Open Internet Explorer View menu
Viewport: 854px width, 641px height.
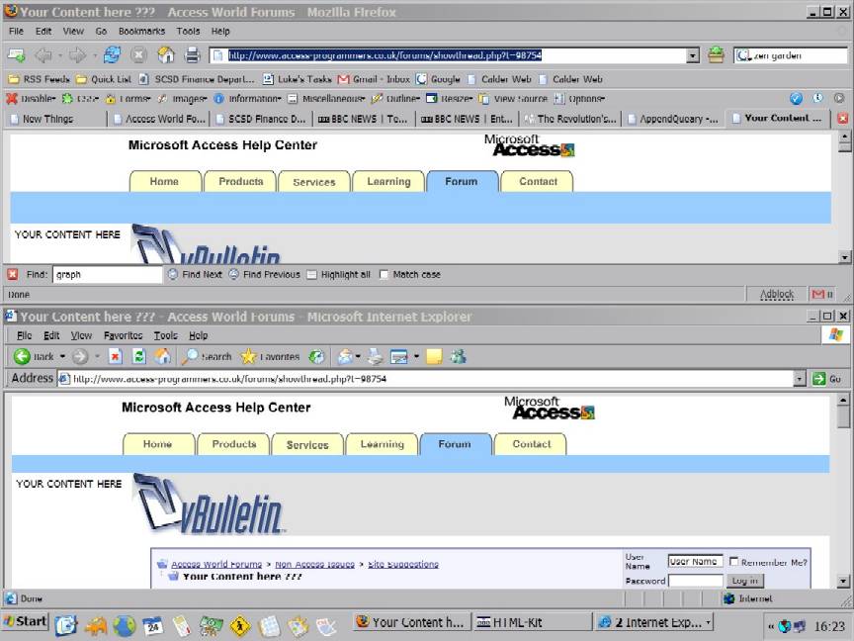tap(81, 335)
